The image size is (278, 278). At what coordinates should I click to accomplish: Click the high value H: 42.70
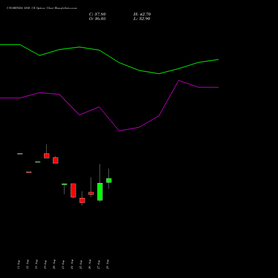coord(142,14)
